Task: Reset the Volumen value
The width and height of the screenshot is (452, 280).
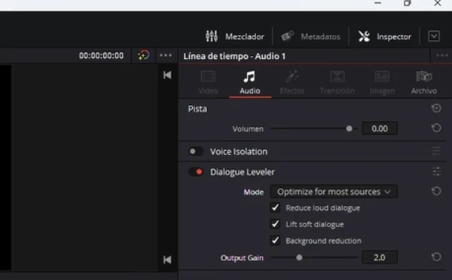Action: [x=436, y=128]
